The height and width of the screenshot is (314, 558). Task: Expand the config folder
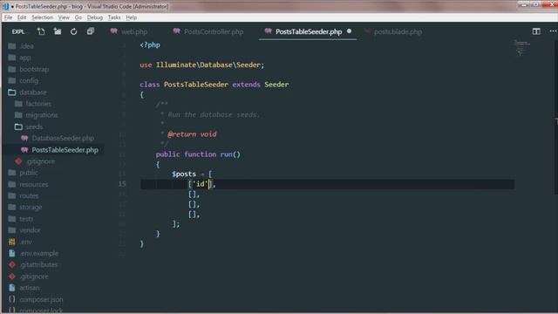click(x=29, y=80)
